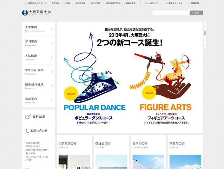224x169 pixels.
Task: Open the 大阪美術専門学校 top link
Action: coord(113,3)
